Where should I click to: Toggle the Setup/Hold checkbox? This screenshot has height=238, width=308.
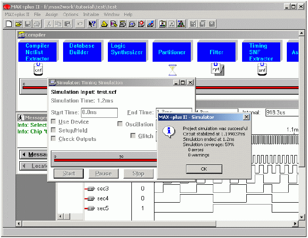[53, 130]
